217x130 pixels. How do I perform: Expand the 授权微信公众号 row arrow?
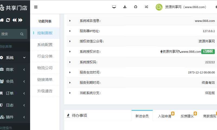tap(70, 41)
